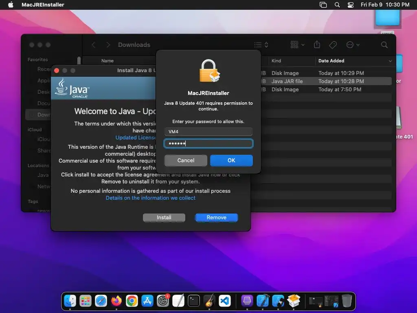
Task: Click the date and time in the menu bar
Action: point(385,4)
